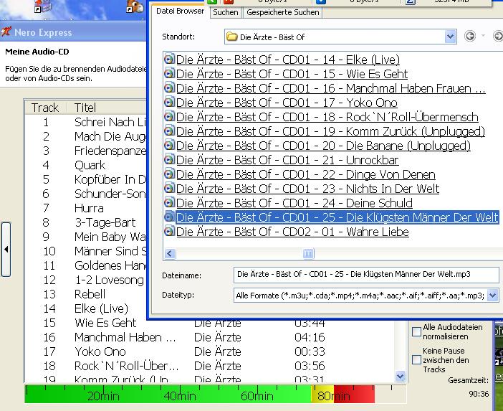Click duration '04:16' of track 16
Screen dimensions: 503x411
[310, 337]
